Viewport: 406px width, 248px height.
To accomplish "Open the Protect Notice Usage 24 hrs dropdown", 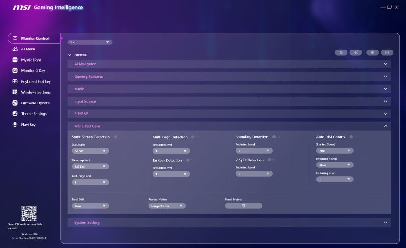I will click(167, 206).
